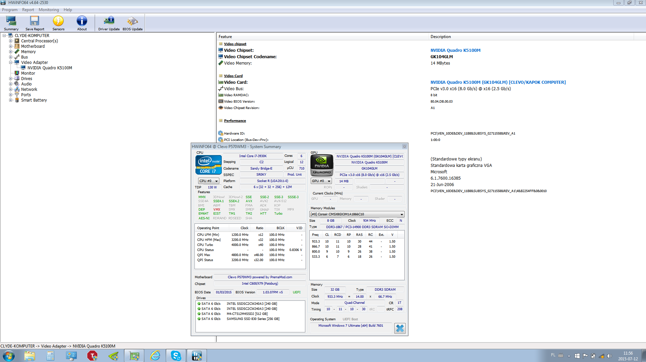
Task: Click the Performance section heading
Action: (x=235, y=120)
